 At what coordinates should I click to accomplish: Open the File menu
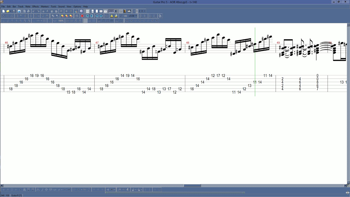click(x=3, y=7)
